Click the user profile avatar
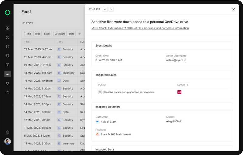This screenshot has width=243, height=155. coord(8,141)
